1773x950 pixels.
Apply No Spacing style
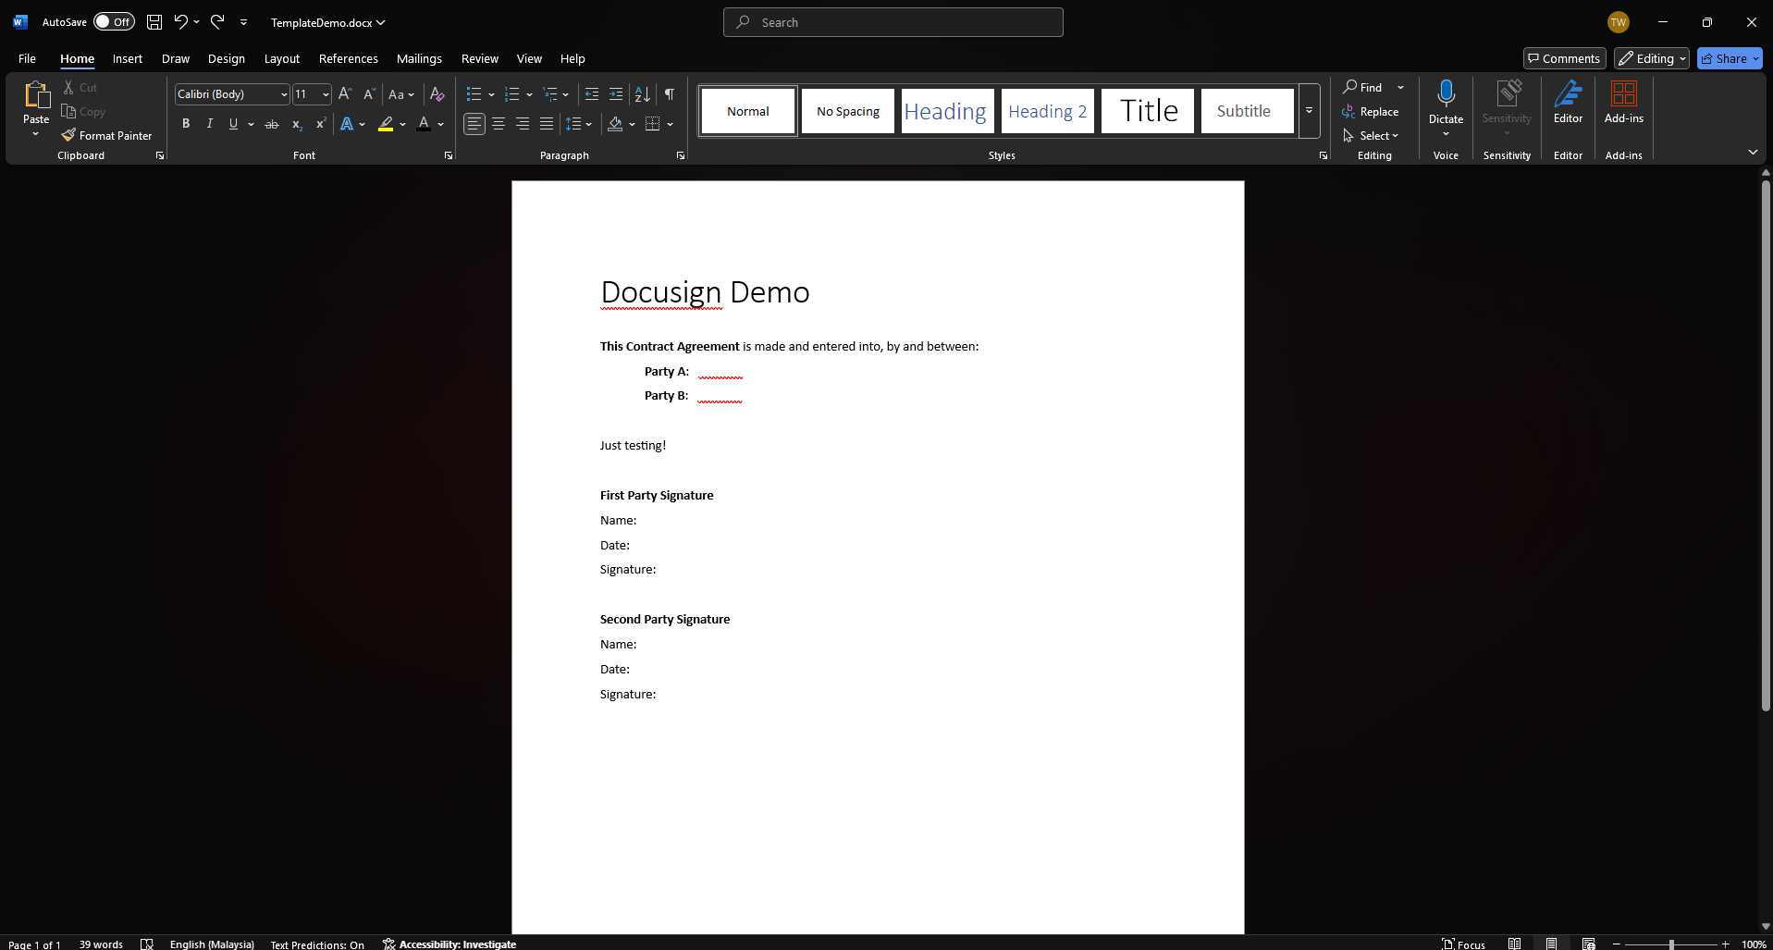point(848,111)
